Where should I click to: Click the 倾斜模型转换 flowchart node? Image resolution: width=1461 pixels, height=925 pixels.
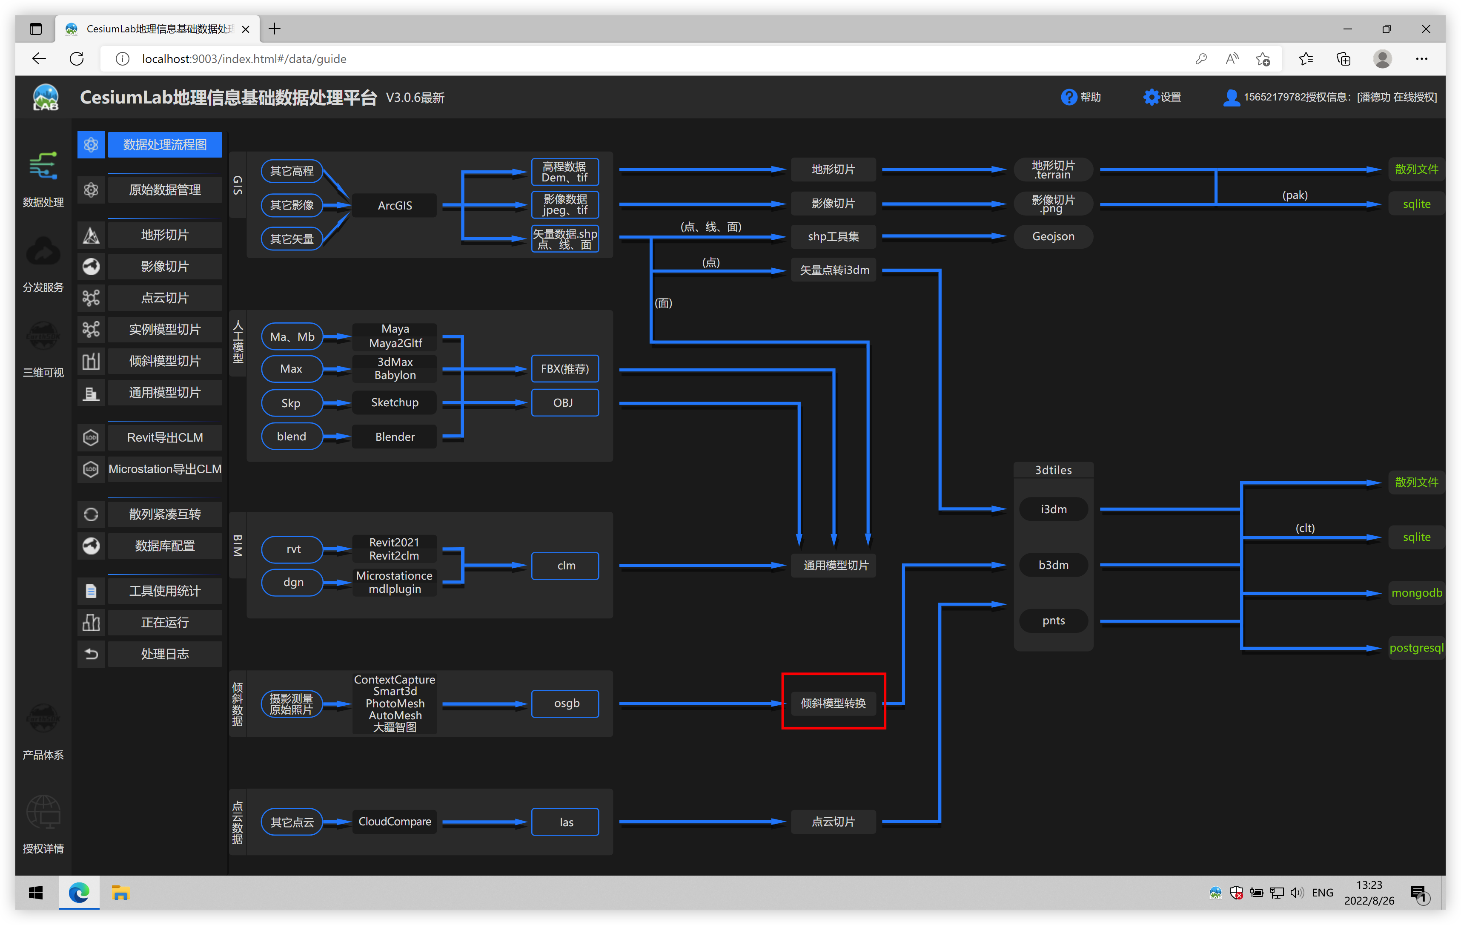833,703
